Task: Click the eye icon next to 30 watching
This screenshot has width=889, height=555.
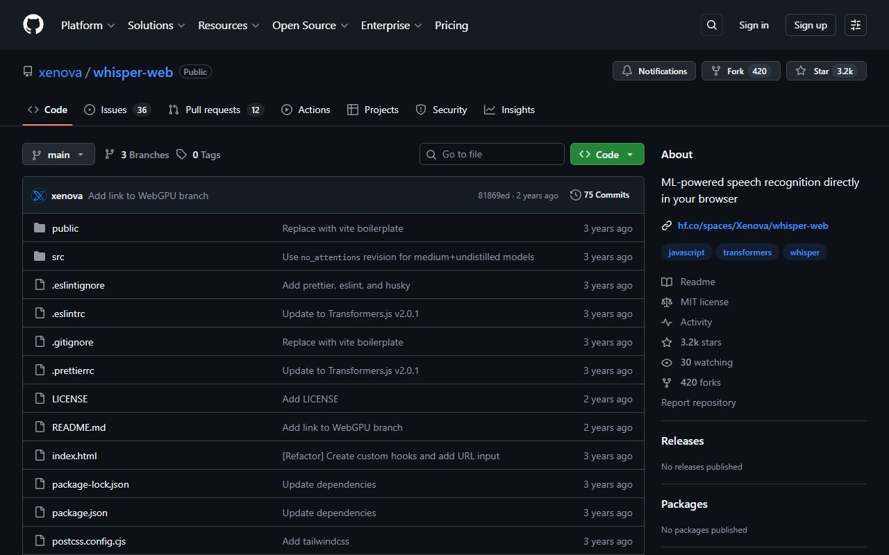Action: click(667, 362)
